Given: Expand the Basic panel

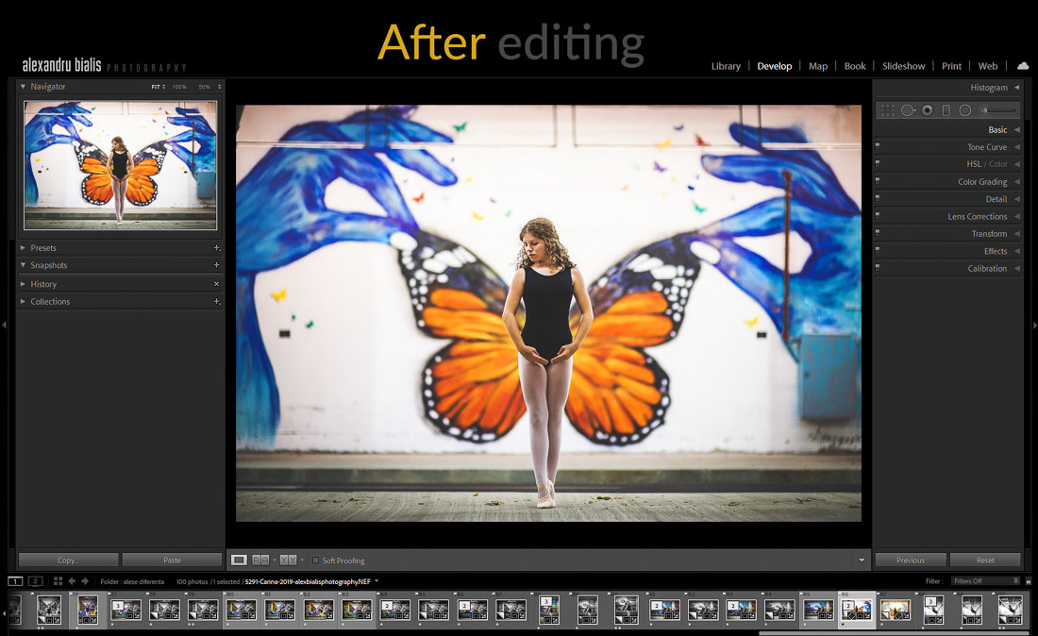Looking at the screenshot, I should click(x=1017, y=129).
